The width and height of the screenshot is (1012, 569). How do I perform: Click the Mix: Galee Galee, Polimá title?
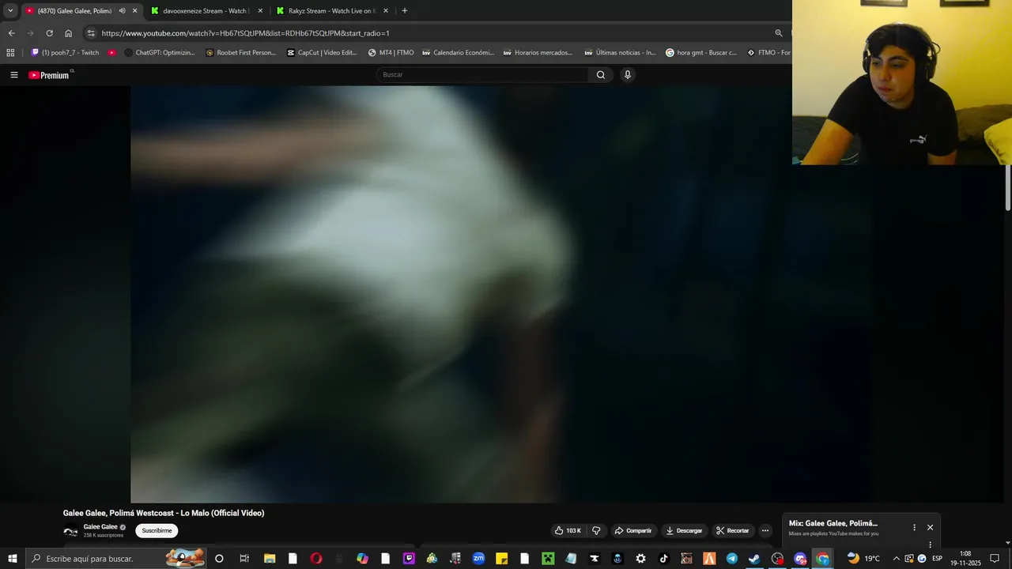[833, 523]
